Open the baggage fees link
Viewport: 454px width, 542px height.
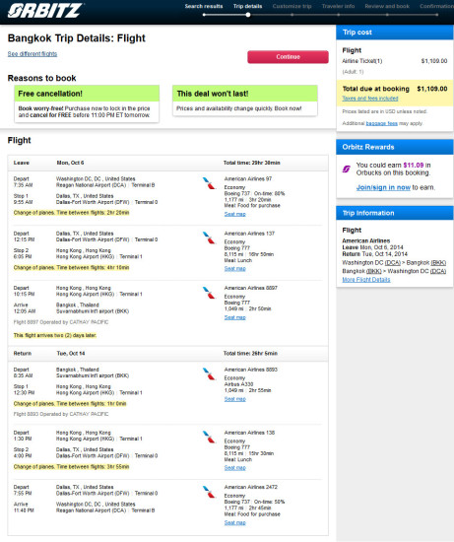coord(381,123)
